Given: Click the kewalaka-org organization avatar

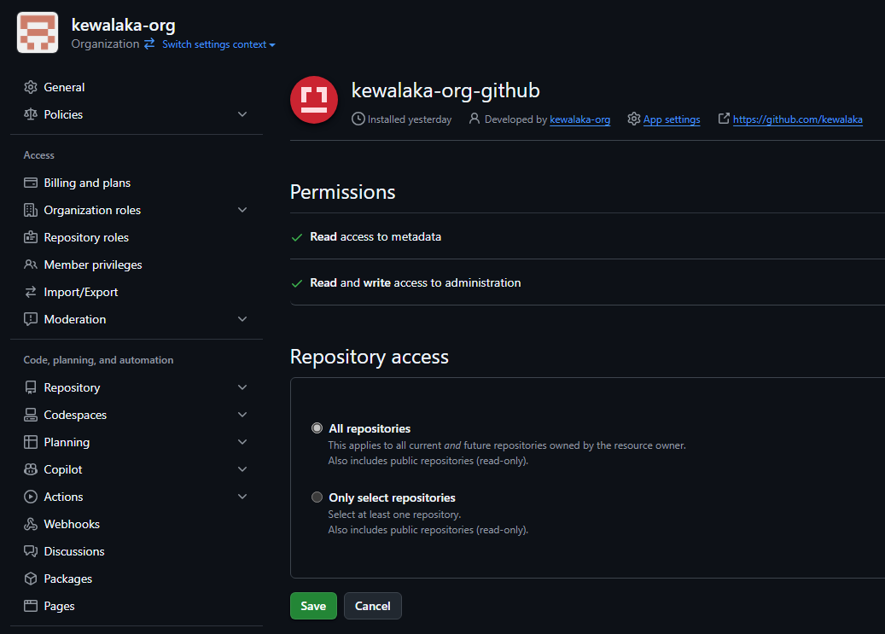Looking at the screenshot, I should [x=38, y=32].
